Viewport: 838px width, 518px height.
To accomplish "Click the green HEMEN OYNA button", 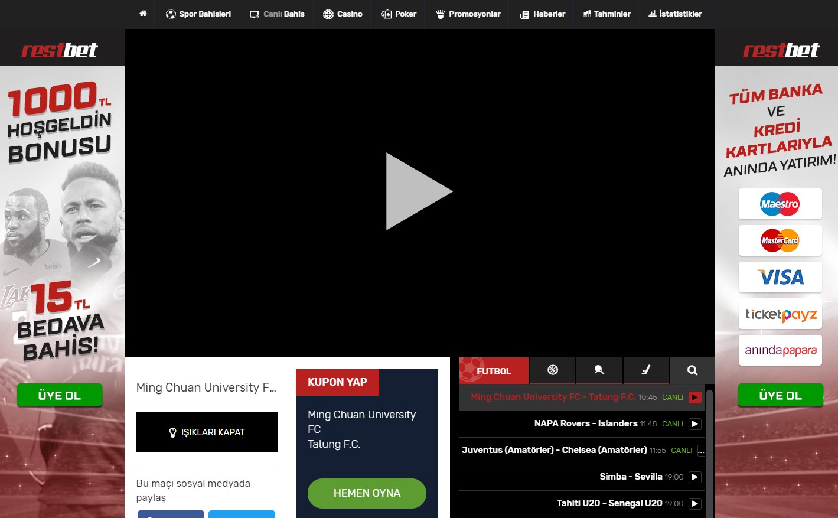I will click(367, 493).
